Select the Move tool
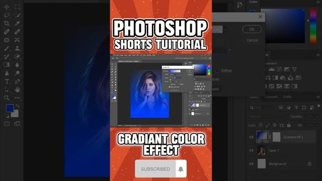322x181 pixels. [x=7, y=7]
